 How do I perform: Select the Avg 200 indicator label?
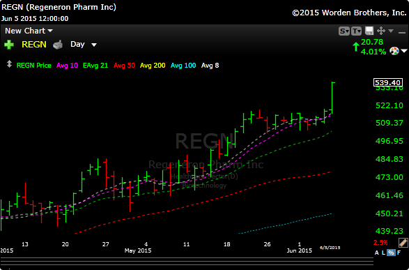point(153,66)
